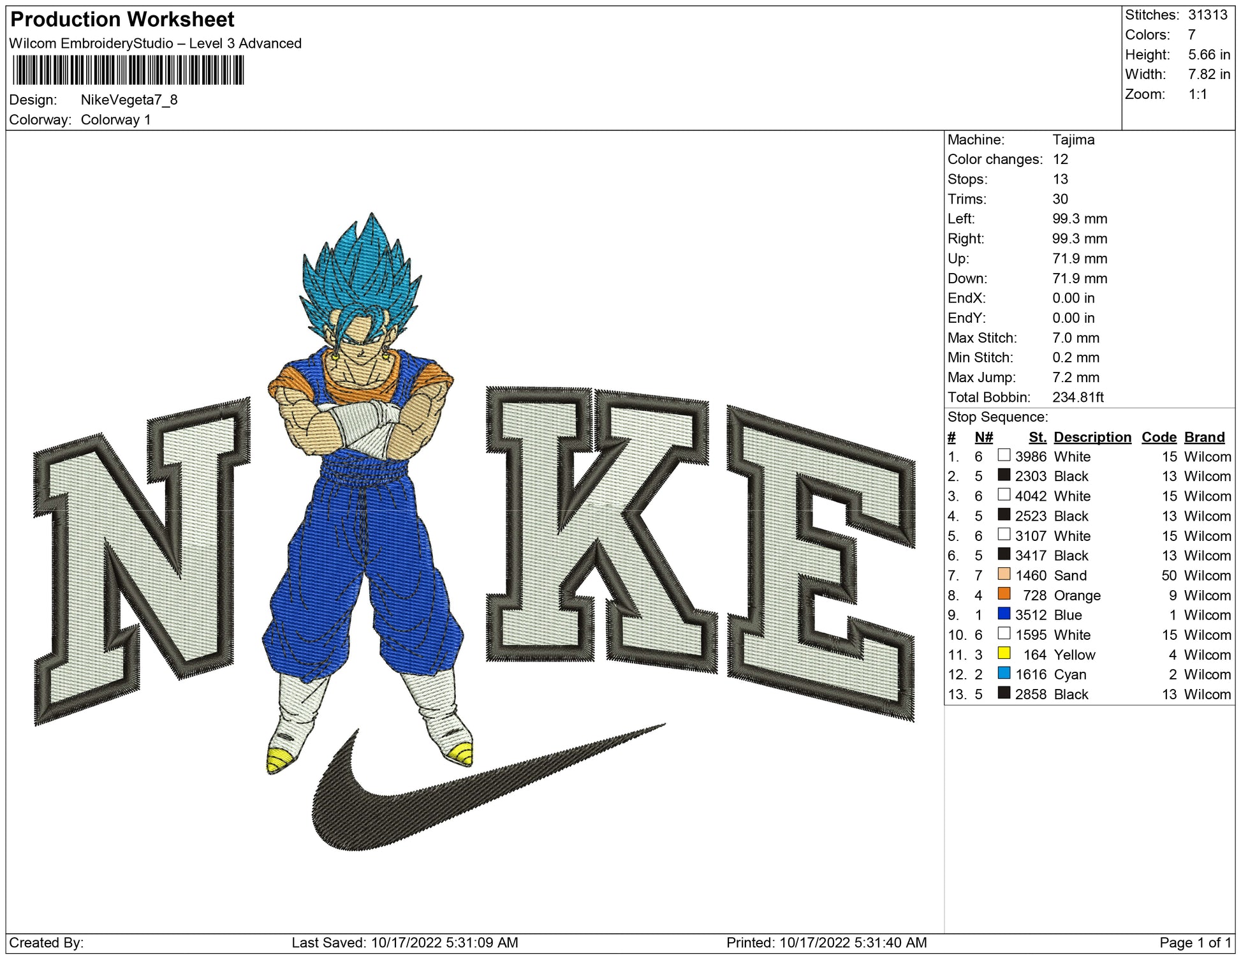Viewport: 1241px width, 955px height.
Task: Select the Sand color swatch in stop 7
Action: pyautogui.click(x=1004, y=574)
